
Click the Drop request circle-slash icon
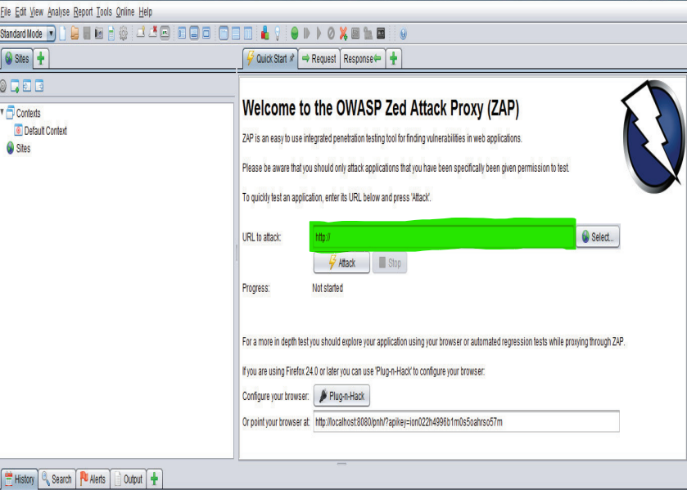click(332, 34)
